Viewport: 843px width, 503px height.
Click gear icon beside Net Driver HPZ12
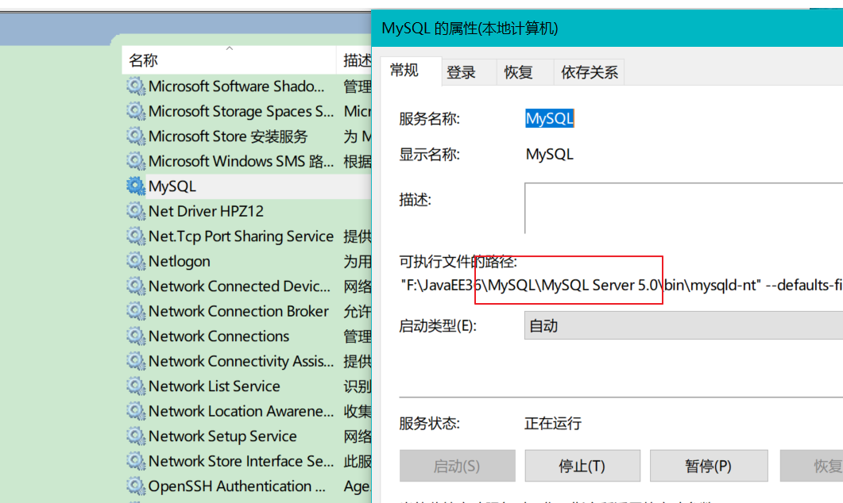click(136, 211)
